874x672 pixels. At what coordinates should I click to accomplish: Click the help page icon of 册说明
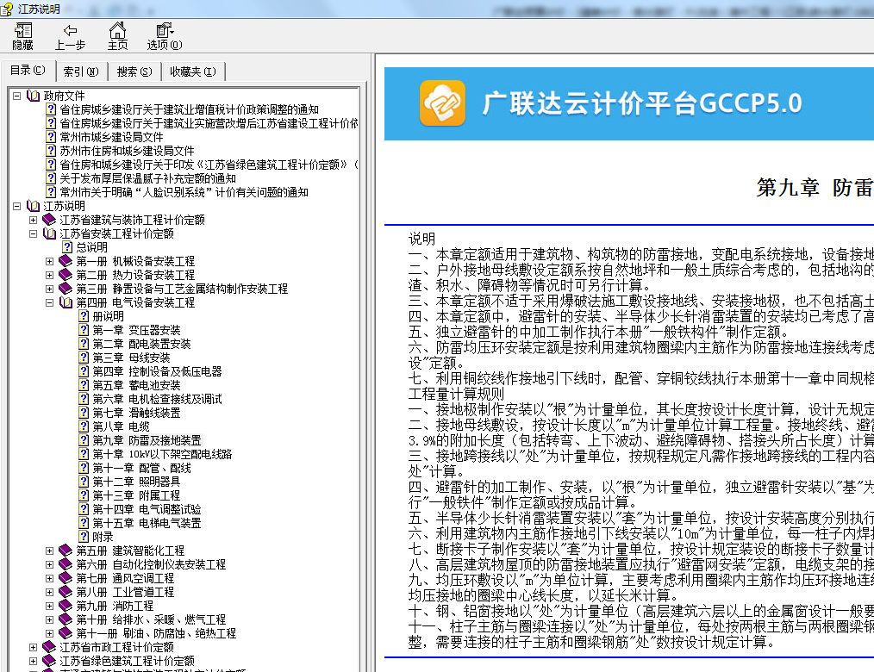(84, 316)
